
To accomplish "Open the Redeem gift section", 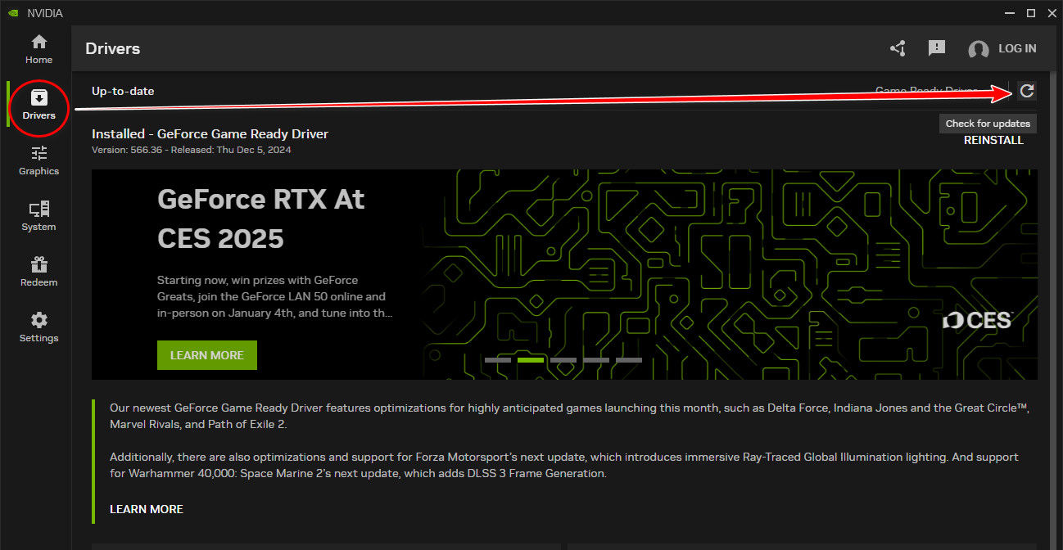I will [38, 272].
